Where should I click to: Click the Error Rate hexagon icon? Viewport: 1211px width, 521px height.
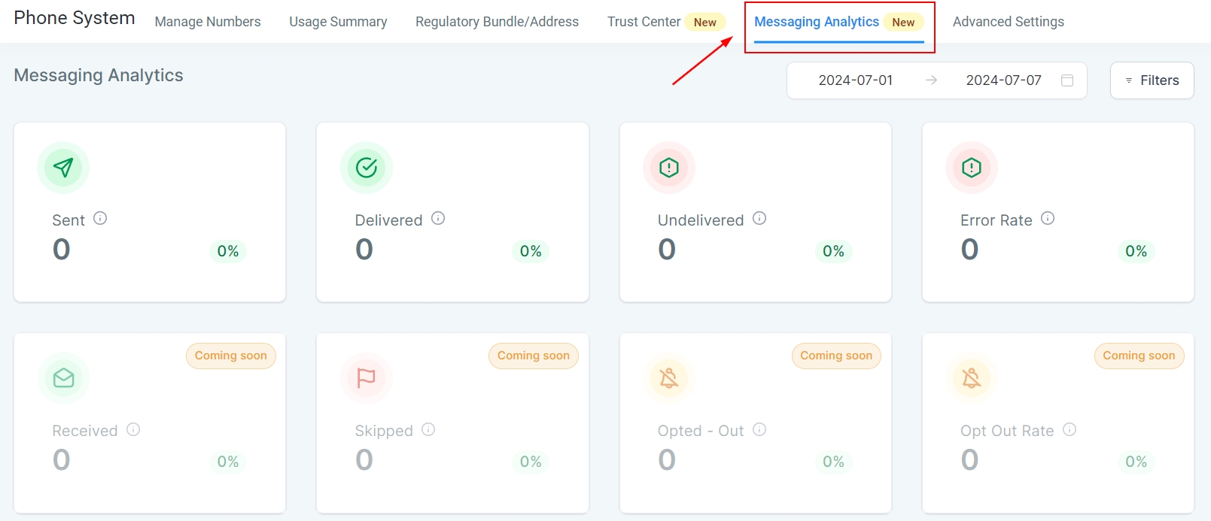971,167
